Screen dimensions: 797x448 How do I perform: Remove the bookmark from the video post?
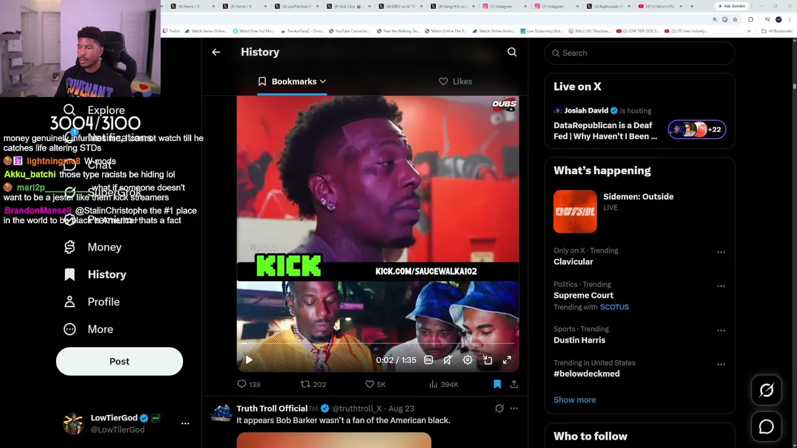[497, 385]
